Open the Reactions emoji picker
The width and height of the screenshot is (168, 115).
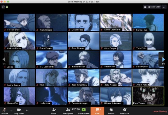tap(125, 110)
